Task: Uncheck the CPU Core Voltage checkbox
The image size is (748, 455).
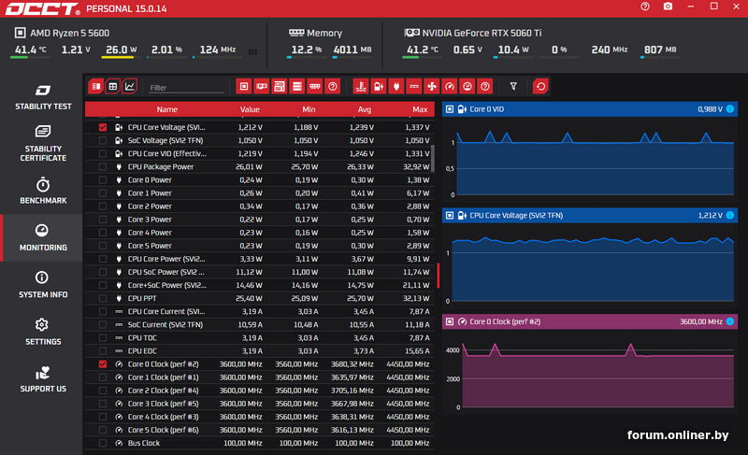Action: 103,127
